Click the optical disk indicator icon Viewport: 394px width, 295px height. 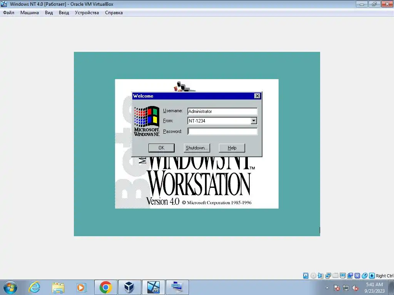(x=313, y=276)
